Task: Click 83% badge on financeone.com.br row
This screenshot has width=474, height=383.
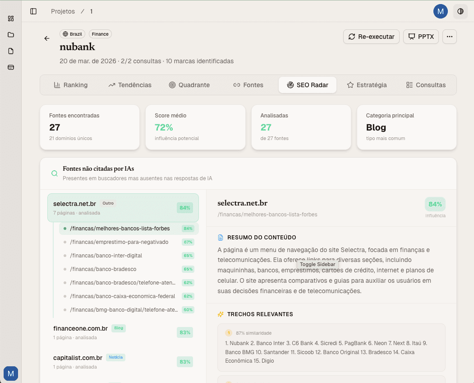Action: pyautogui.click(x=185, y=332)
